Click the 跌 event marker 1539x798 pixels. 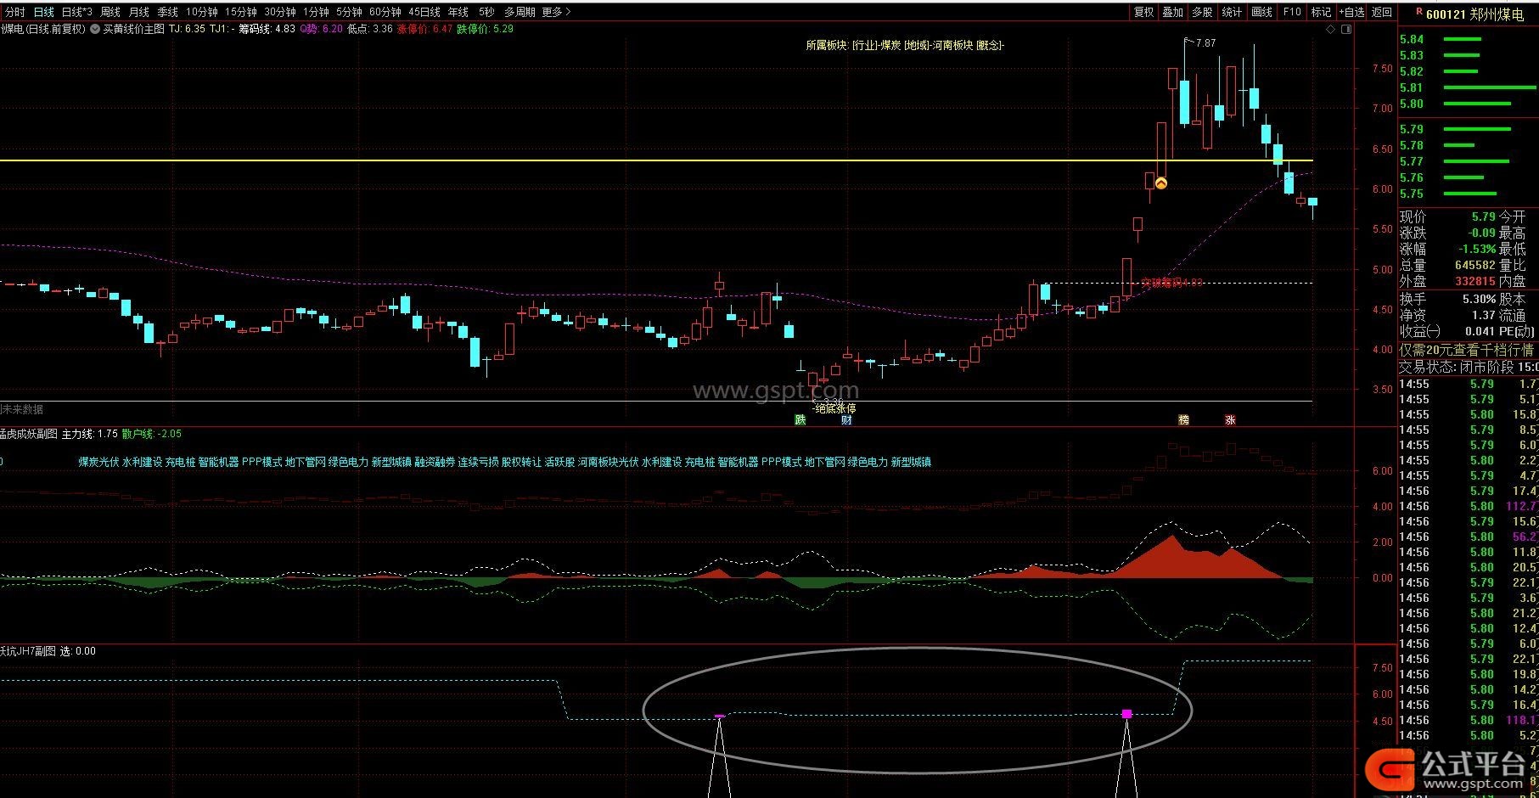tap(800, 419)
